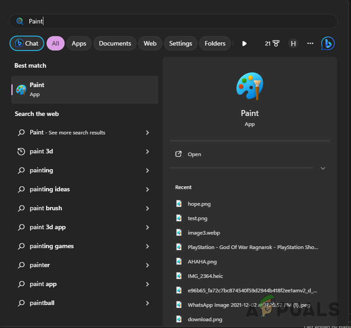Click the file icon next to IMG_2364.heic
Viewport: 351px width, 328px height.
[179, 276]
